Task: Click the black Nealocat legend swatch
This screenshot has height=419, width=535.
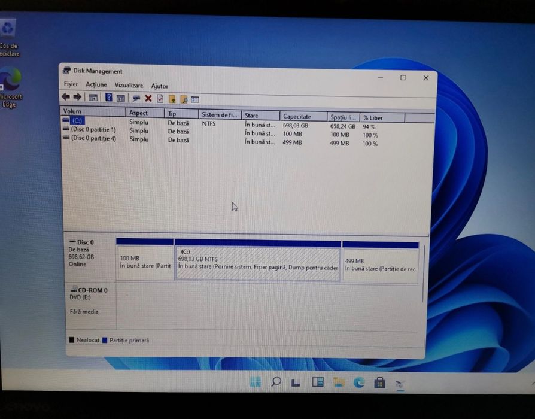Action: pyautogui.click(x=72, y=340)
